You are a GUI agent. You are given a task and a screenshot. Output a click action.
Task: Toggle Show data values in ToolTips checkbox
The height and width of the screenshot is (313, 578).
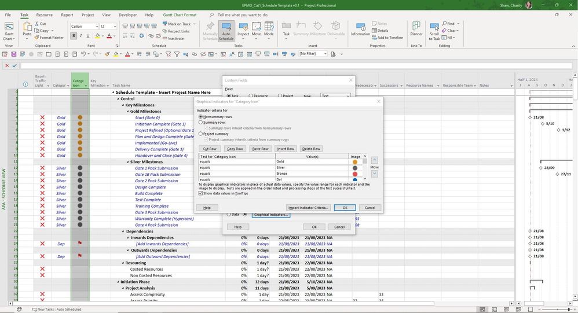click(200, 193)
